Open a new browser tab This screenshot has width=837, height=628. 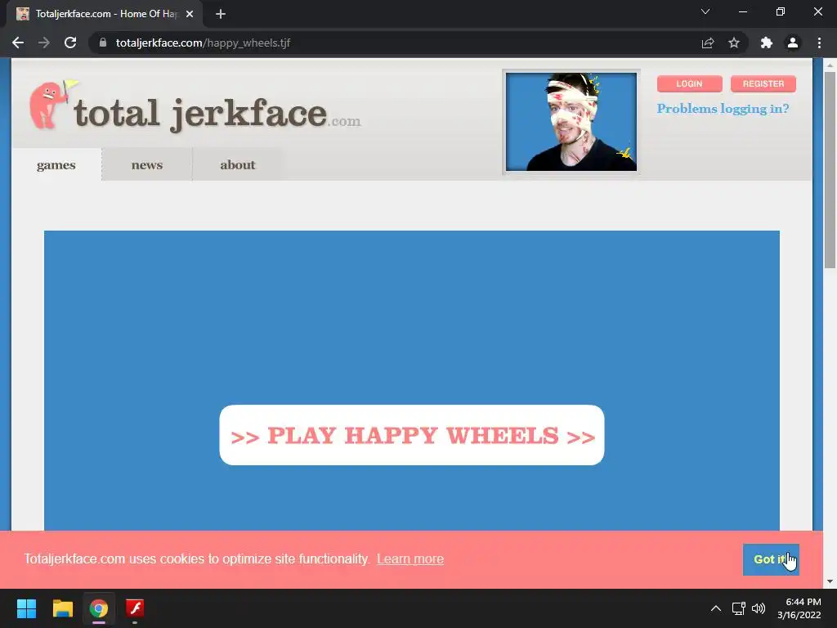tap(221, 14)
